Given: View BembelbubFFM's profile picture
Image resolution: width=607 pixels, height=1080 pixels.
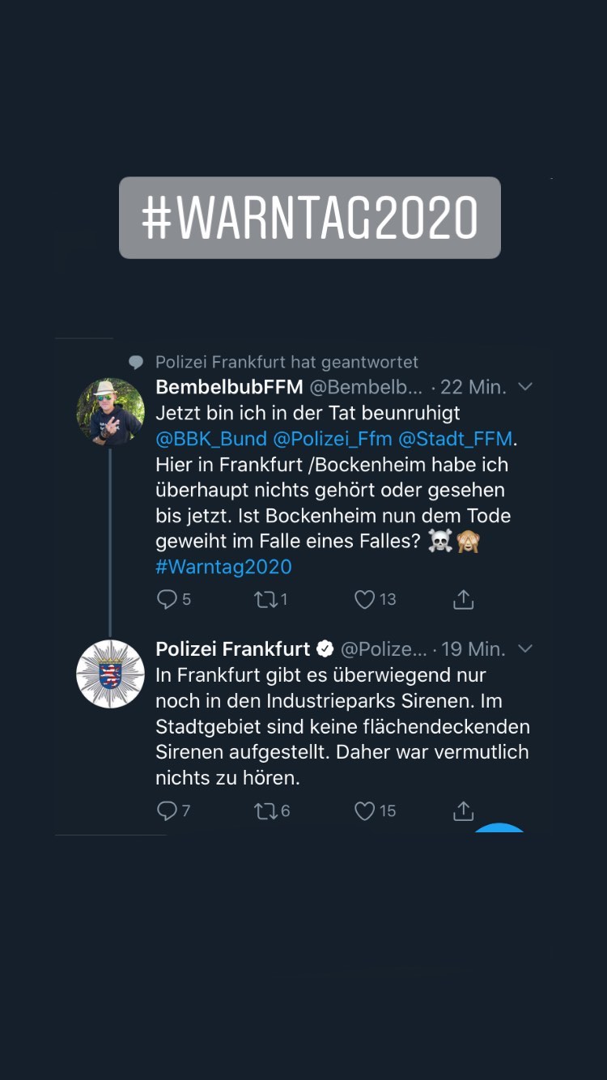Looking at the screenshot, I should pyautogui.click(x=110, y=412).
